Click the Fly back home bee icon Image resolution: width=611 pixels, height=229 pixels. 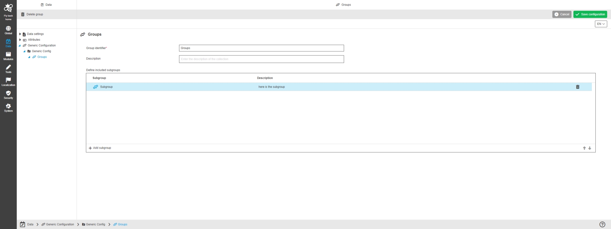[x=8, y=8]
